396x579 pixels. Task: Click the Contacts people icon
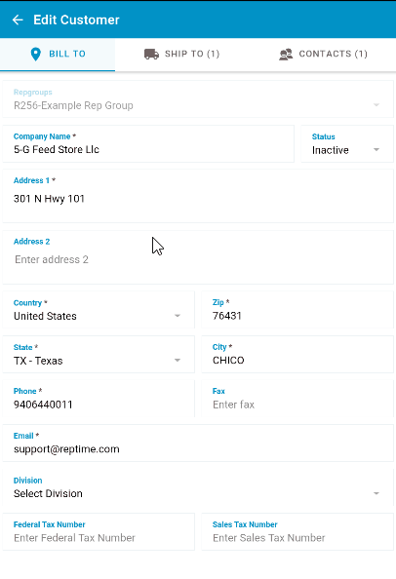click(286, 55)
